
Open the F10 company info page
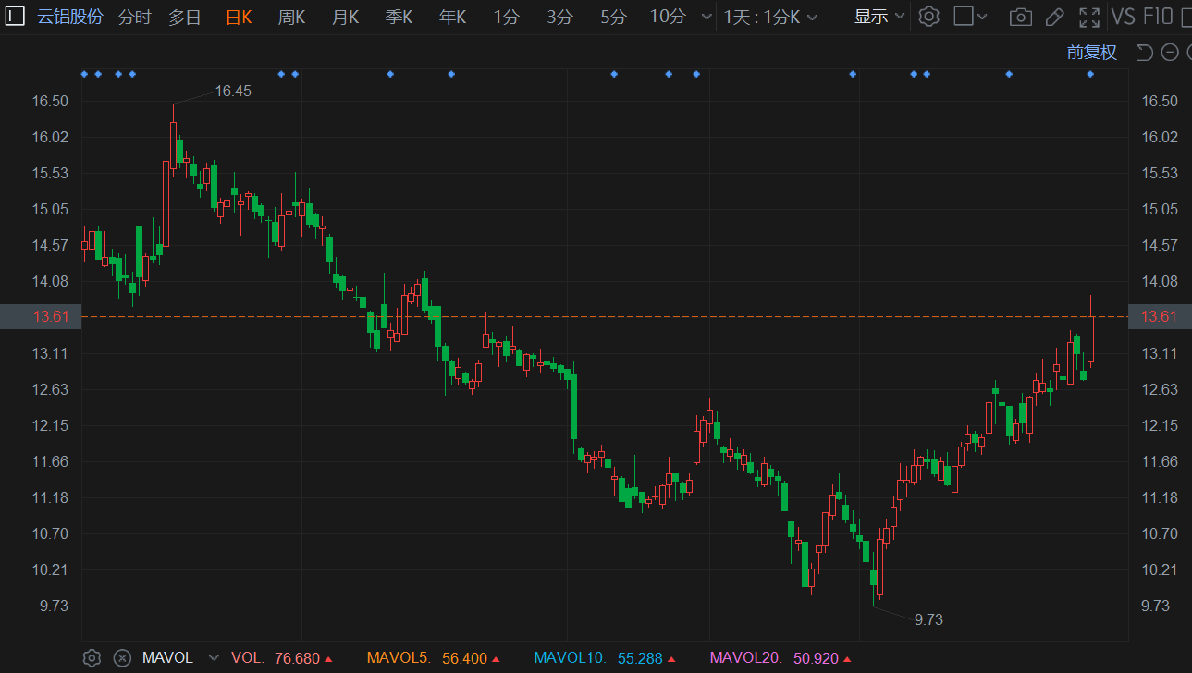tap(1158, 17)
